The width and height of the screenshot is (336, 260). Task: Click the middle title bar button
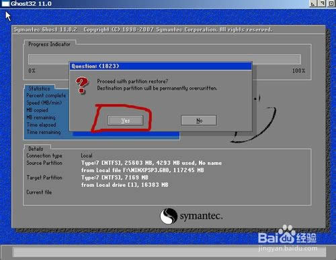coord(323,3)
